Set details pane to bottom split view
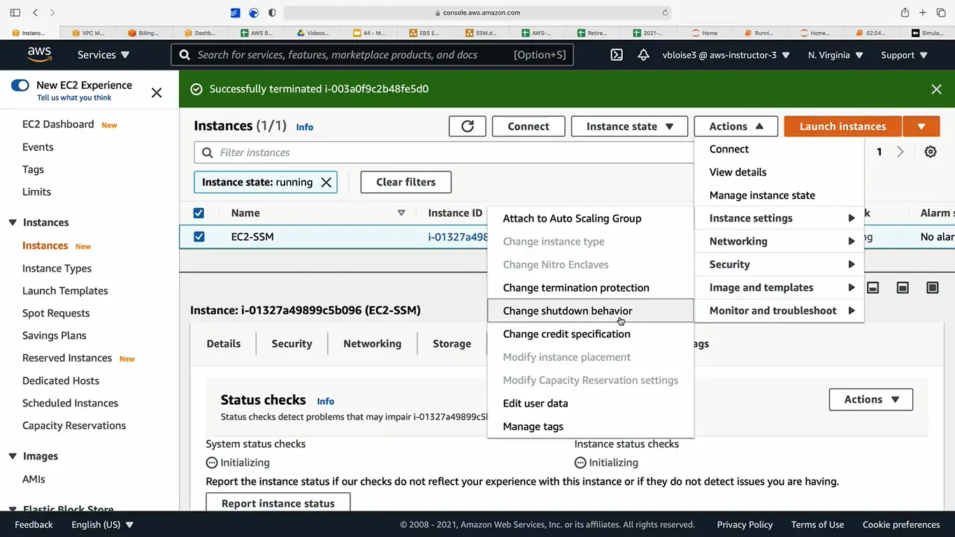 coord(873,287)
